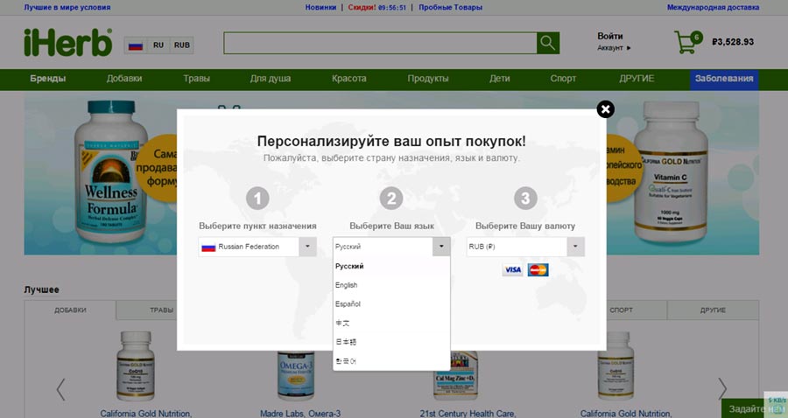Click 21st Century Health Care link

[468, 414]
